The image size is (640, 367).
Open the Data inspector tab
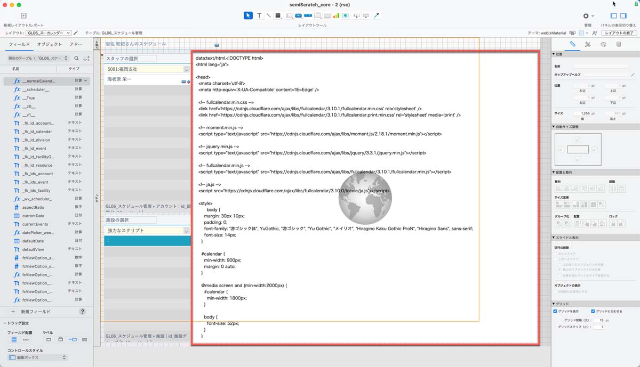pos(619,44)
